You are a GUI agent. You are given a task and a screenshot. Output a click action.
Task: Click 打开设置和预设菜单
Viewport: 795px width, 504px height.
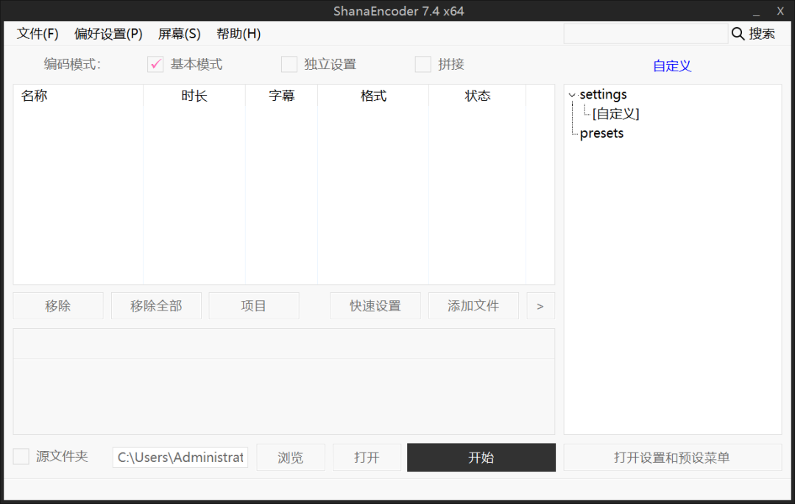[x=672, y=457]
